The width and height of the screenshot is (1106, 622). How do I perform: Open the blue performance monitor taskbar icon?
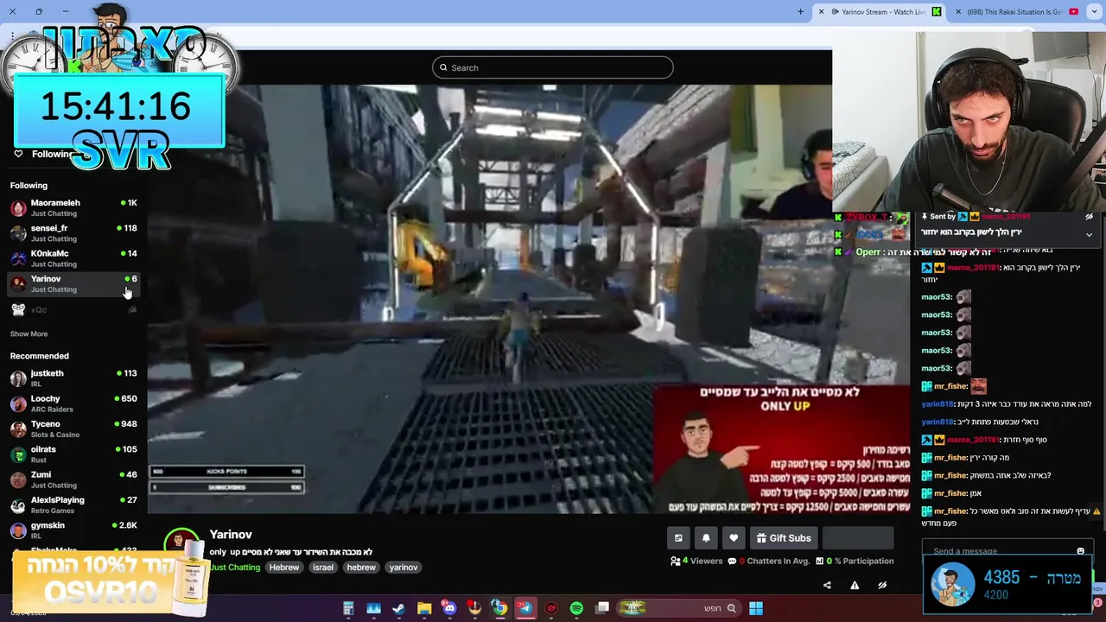coord(373,608)
